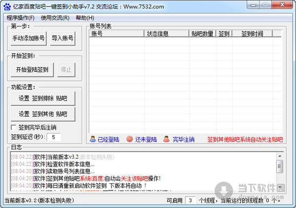Click the log scrollbar up arrow
The image size is (296, 208).
click(280, 156)
